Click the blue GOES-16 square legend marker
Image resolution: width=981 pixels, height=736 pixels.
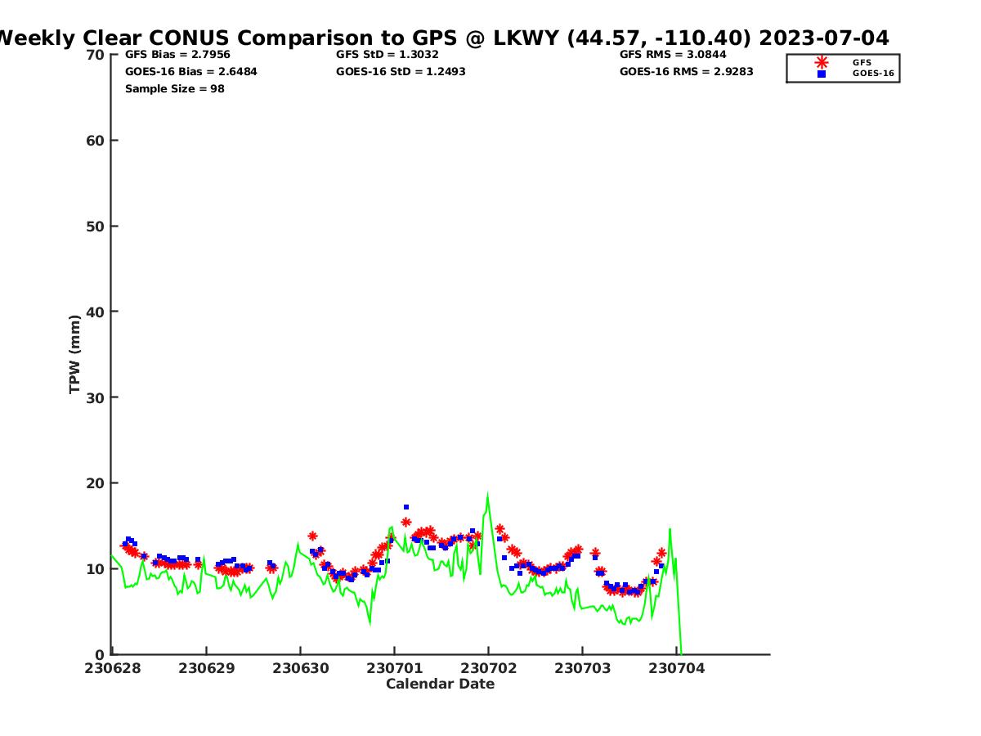click(x=822, y=74)
